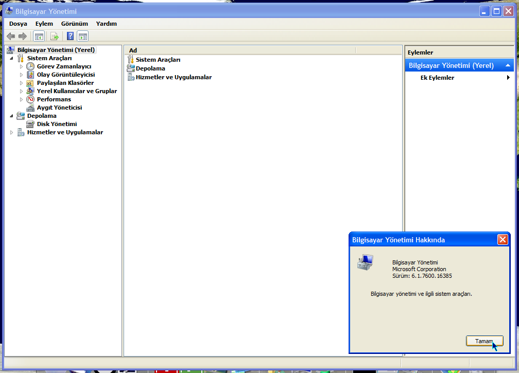Click the Aygıt Yöneticisi icon in the tree
The width and height of the screenshot is (519, 373).
[x=30, y=108]
